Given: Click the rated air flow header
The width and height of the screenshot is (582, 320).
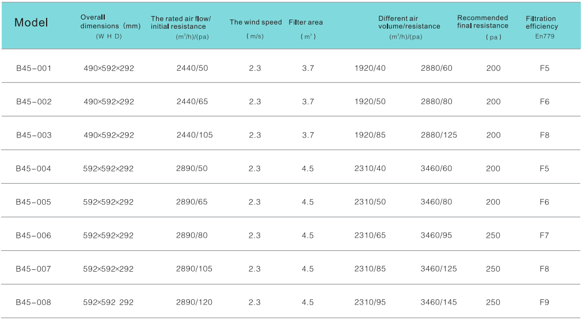Looking at the screenshot, I should tap(181, 22).
